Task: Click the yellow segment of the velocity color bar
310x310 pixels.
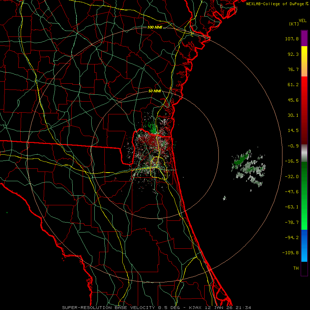Action: [x=304, y=61]
